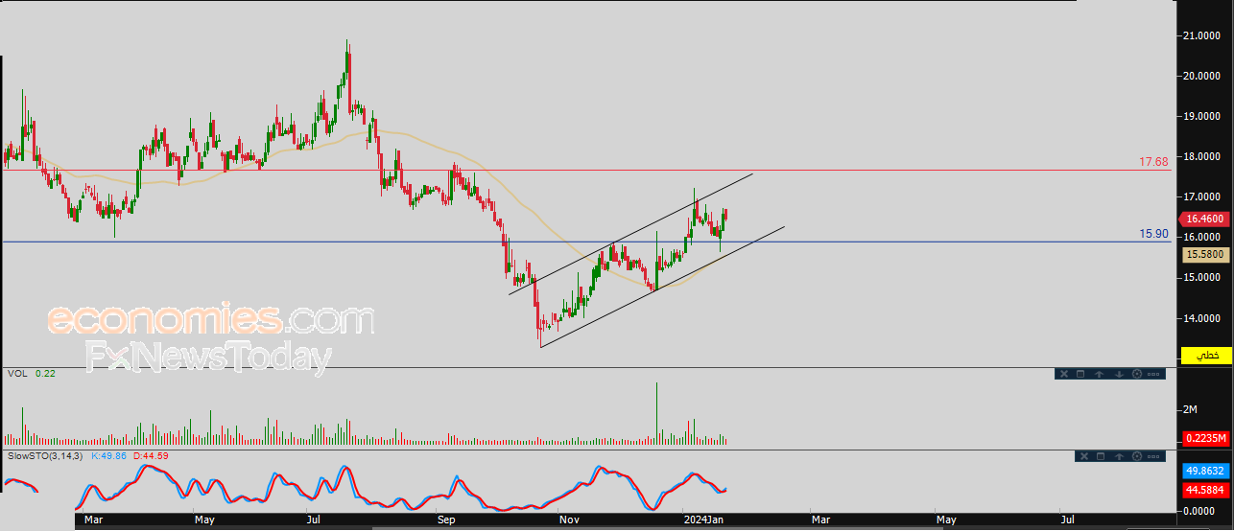Click the Nov label on time axis

point(570,520)
